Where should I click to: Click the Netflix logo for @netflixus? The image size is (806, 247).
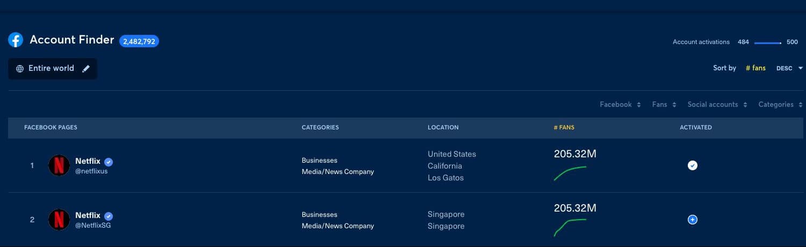(59, 165)
